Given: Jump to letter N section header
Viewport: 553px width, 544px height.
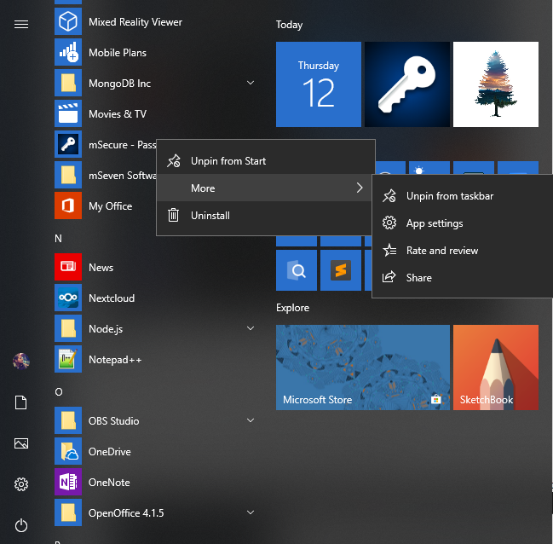Looking at the screenshot, I should point(58,239).
